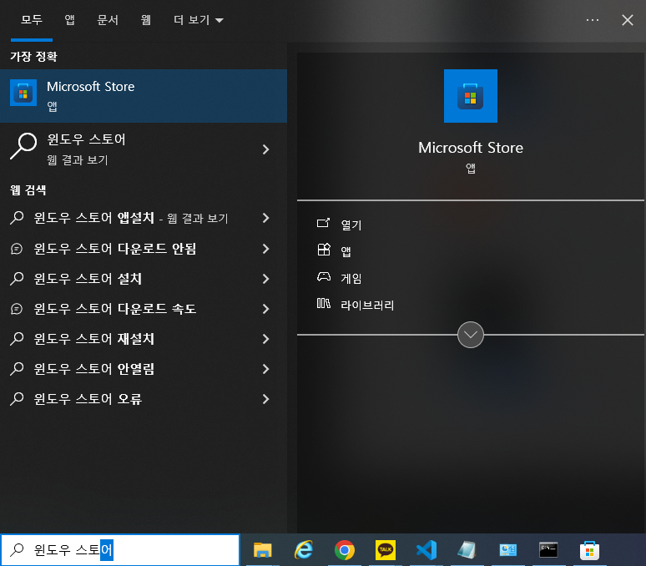Click 열기 to open Microsoft Store

351,225
